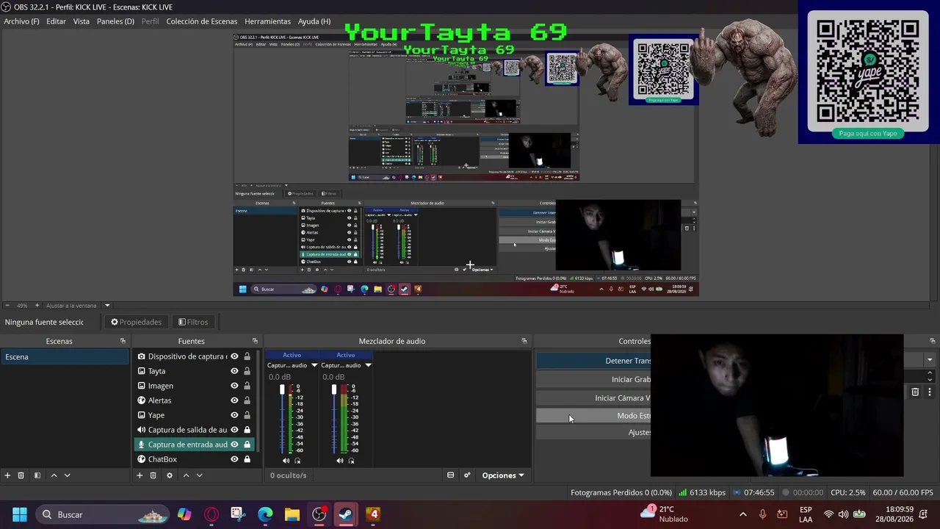Screen dimensions: 940x529
Task: Open the Paneles menu
Action: coord(115,21)
